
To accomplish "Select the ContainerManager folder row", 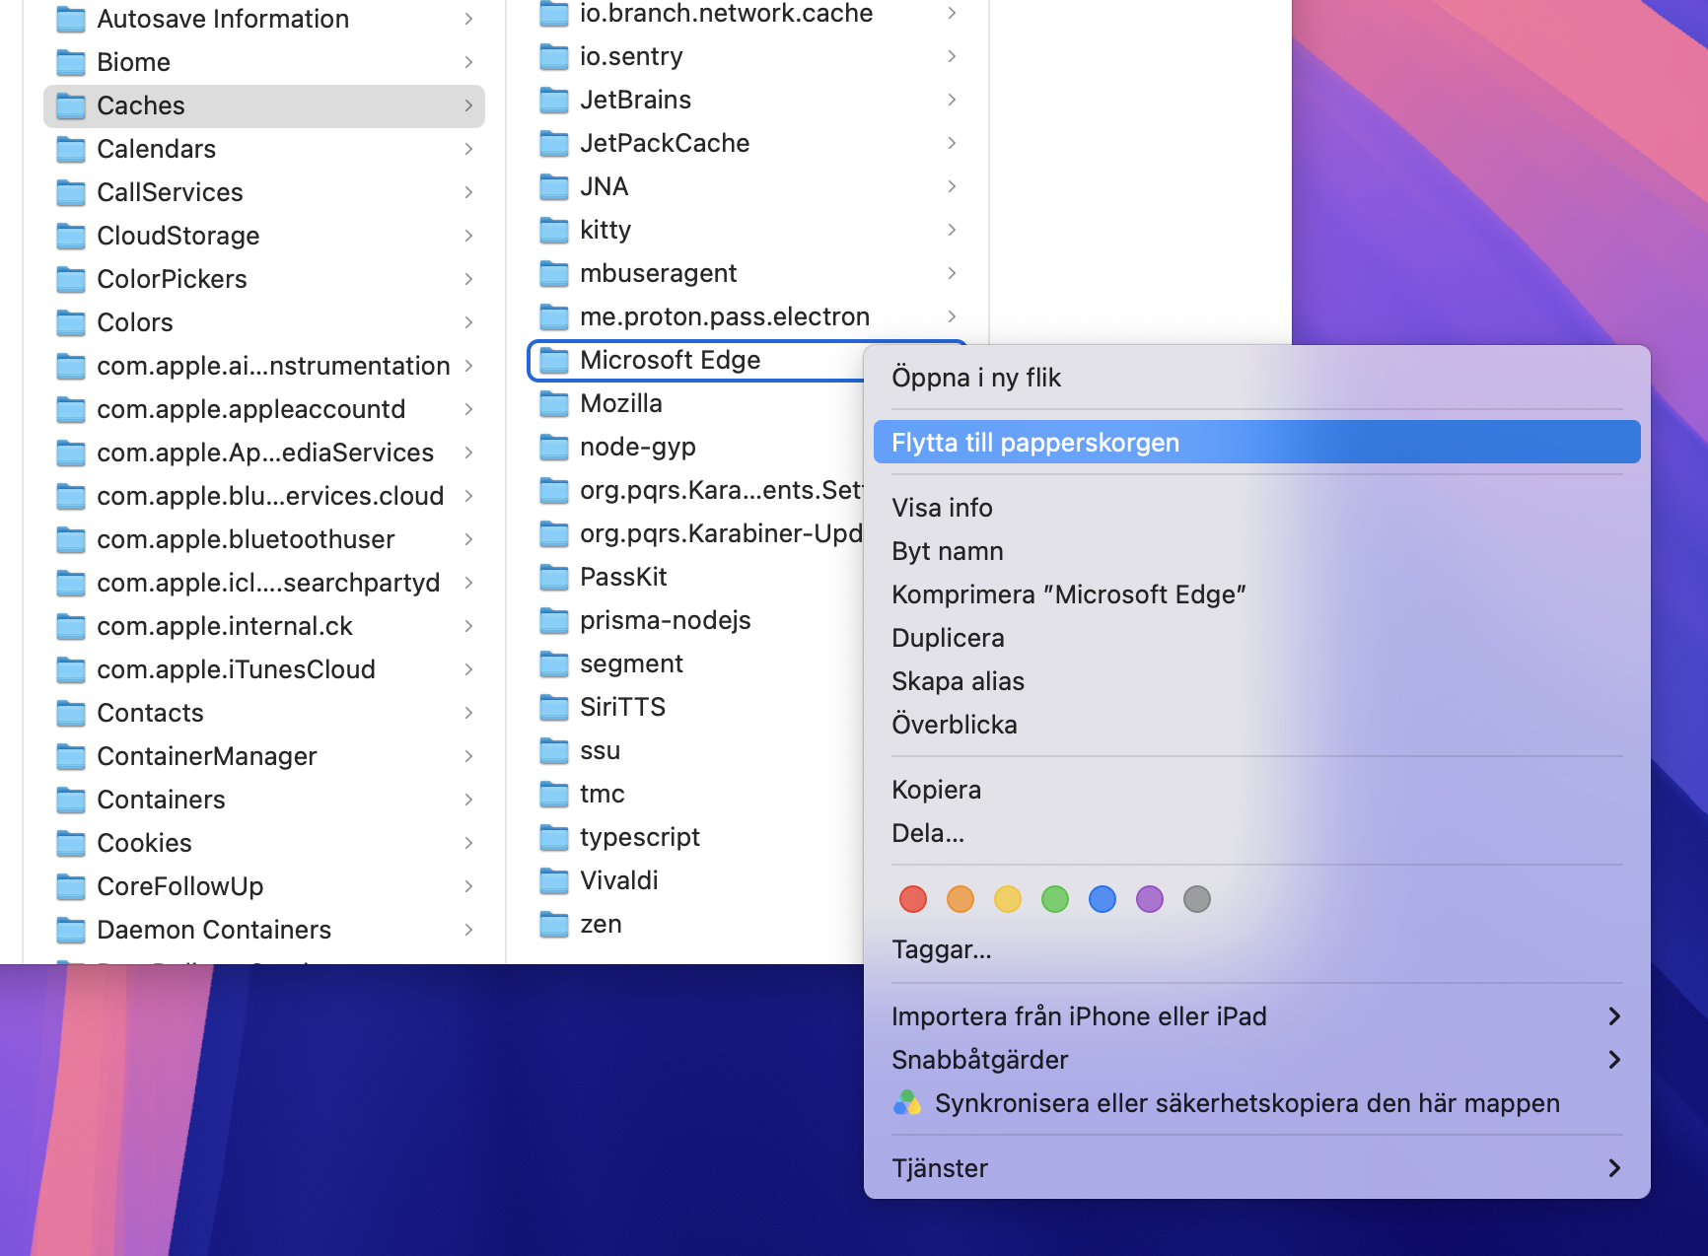I will tap(264, 756).
